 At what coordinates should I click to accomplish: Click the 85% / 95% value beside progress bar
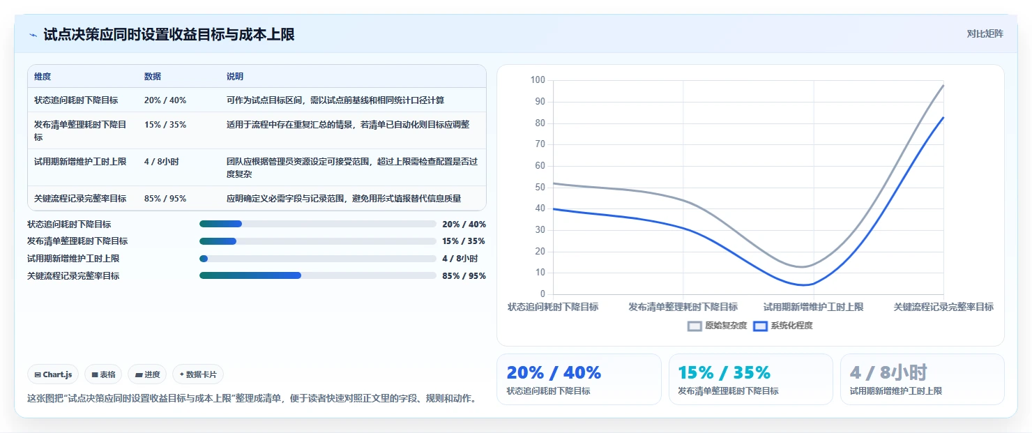(464, 276)
